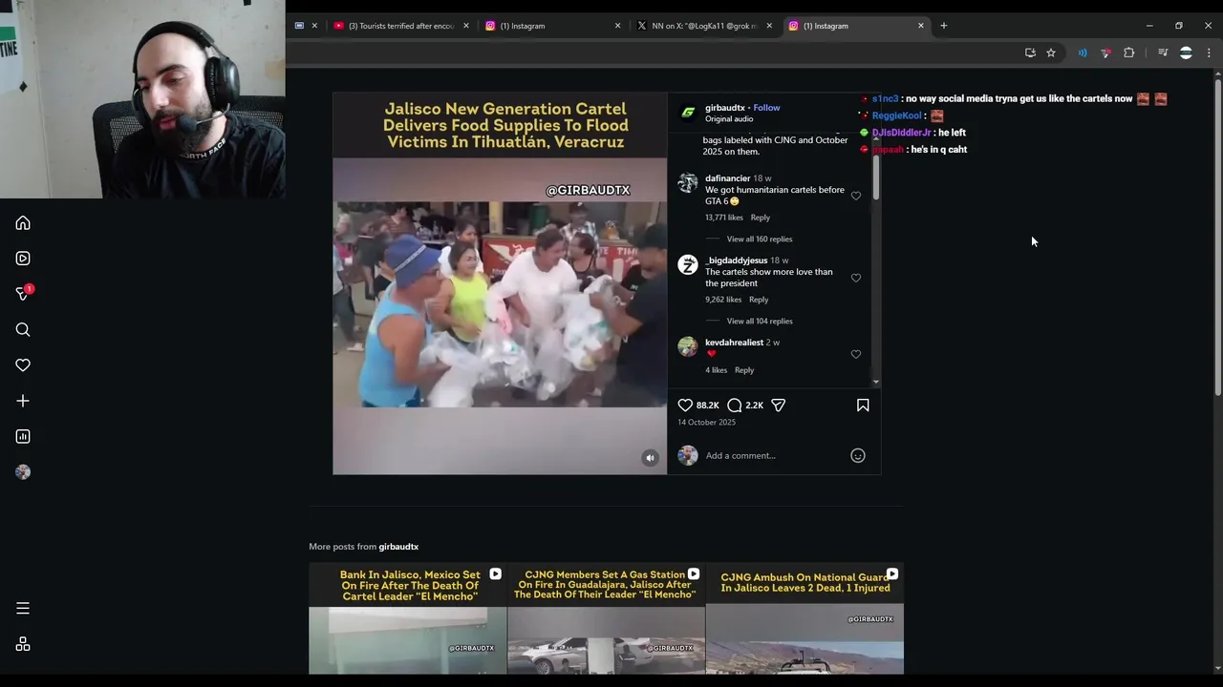
Task: Open the Dashboard insights sidebar icon
Action: coord(23,436)
